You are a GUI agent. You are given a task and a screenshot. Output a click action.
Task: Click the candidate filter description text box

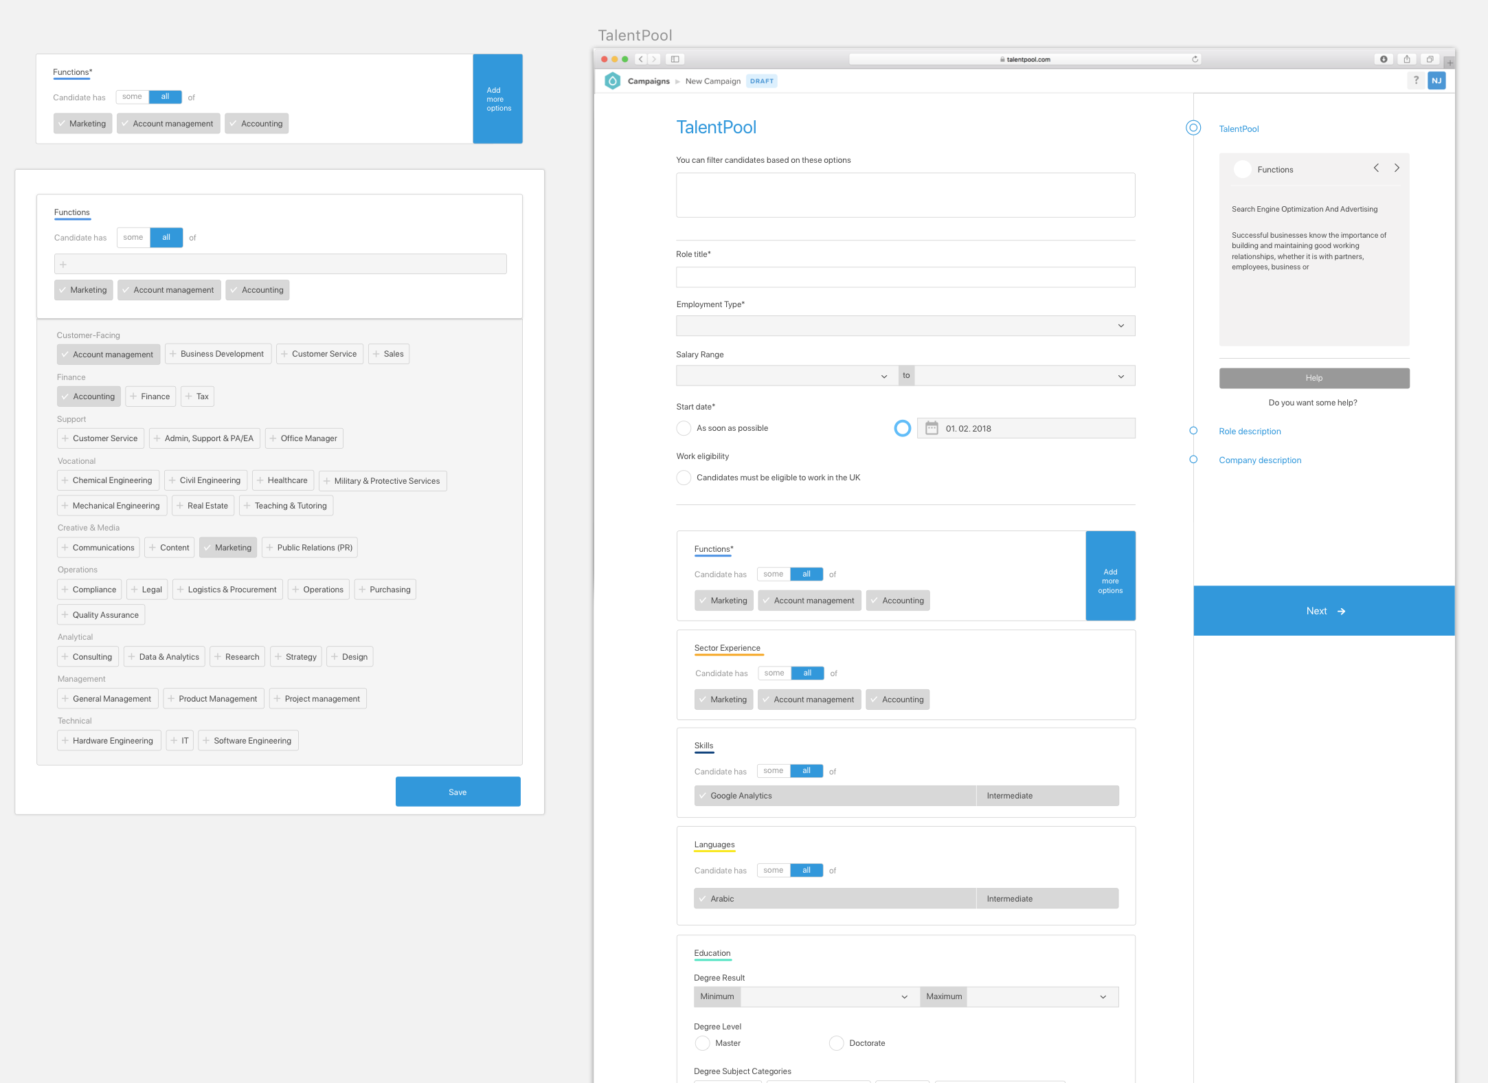905,195
